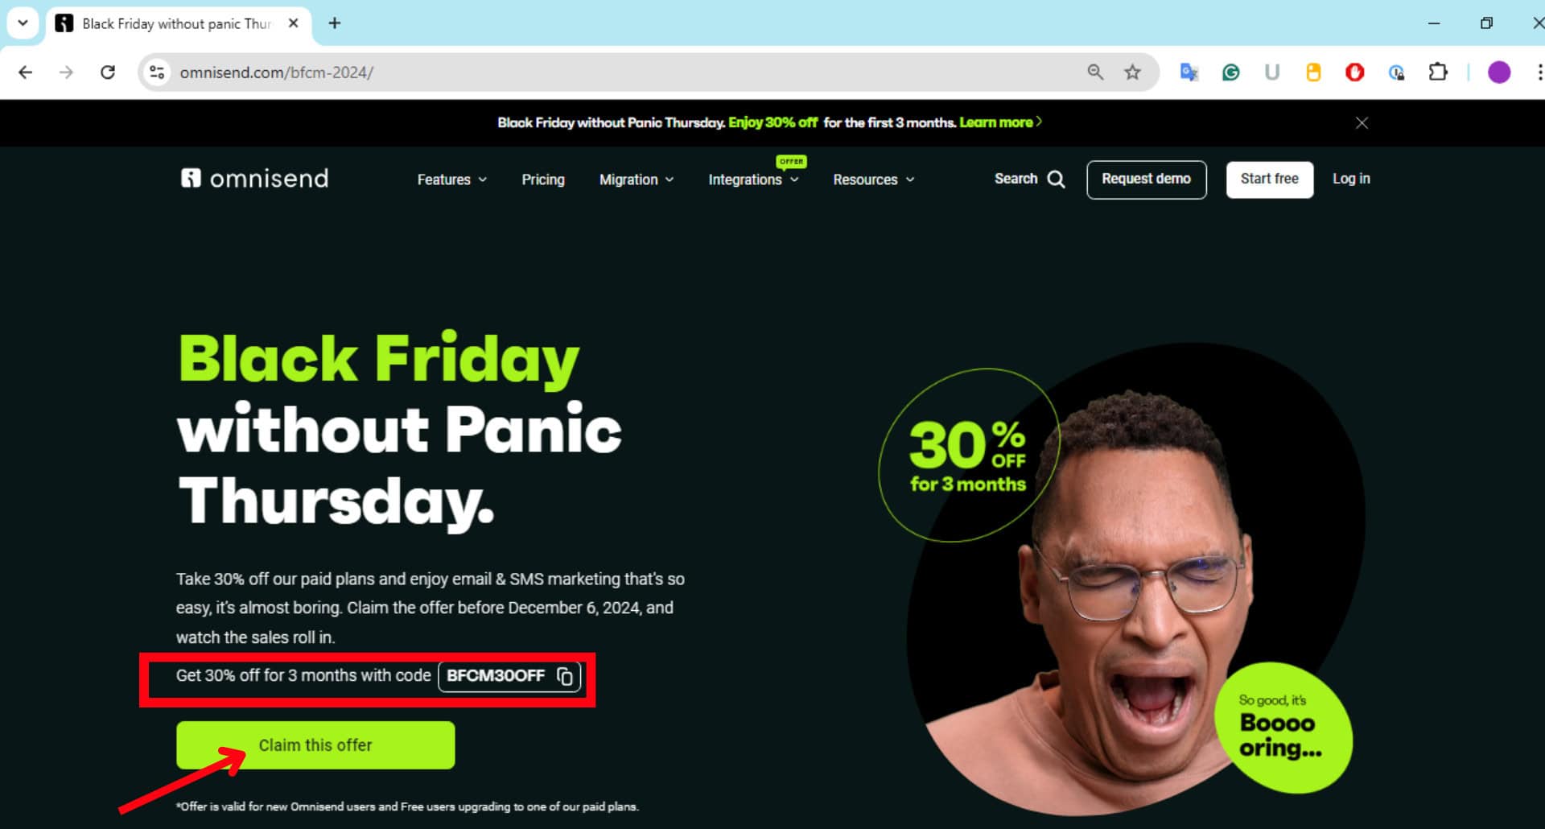Viewport: 1545px width, 829px height.
Task: Open site search magnifier icon
Action: pyautogui.click(x=1057, y=179)
